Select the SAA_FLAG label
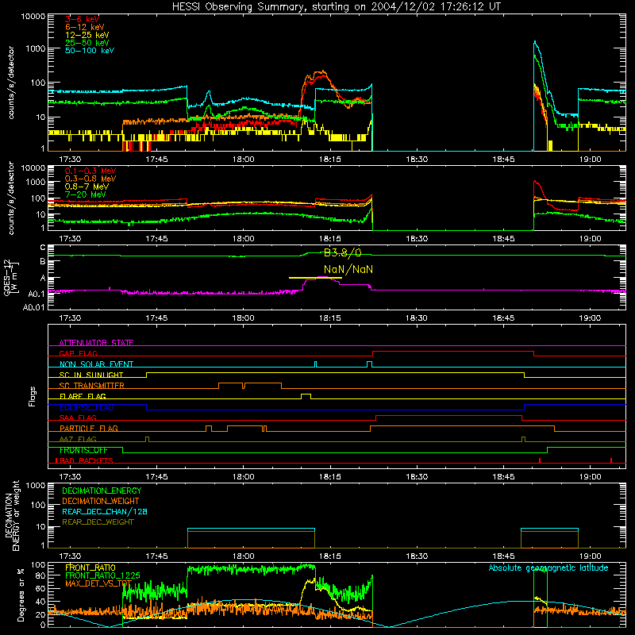Screen dimensions: 635x635 point(78,418)
